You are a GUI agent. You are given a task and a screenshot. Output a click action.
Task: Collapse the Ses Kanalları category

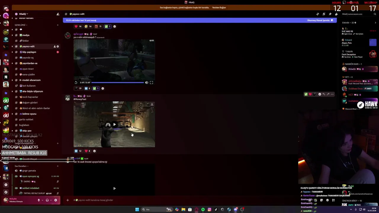point(21,166)
